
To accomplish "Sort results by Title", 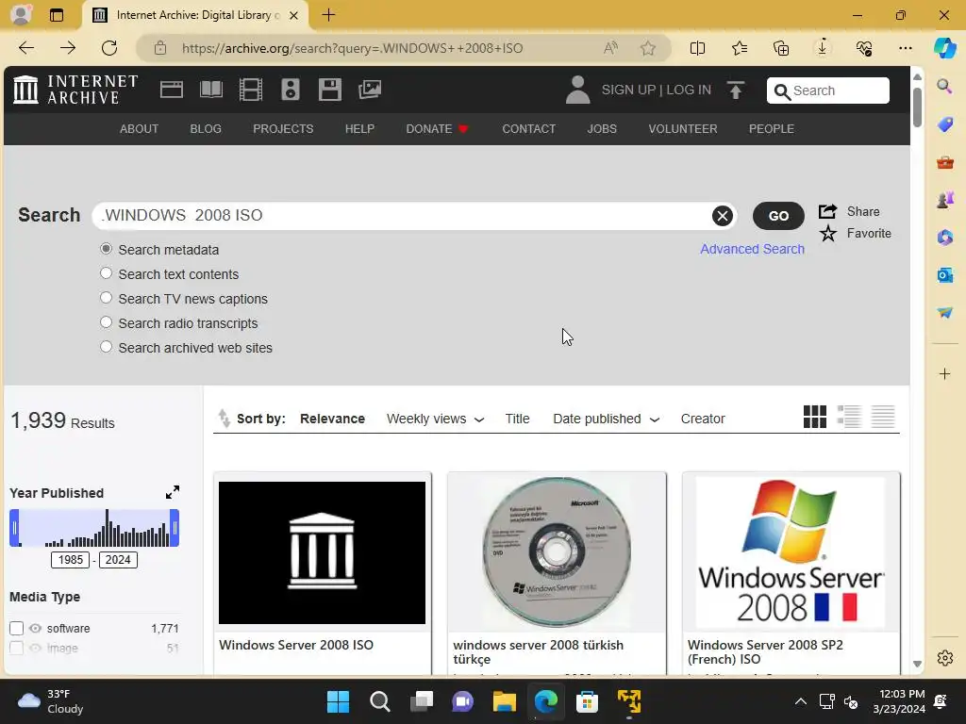I will click(517, 419).
